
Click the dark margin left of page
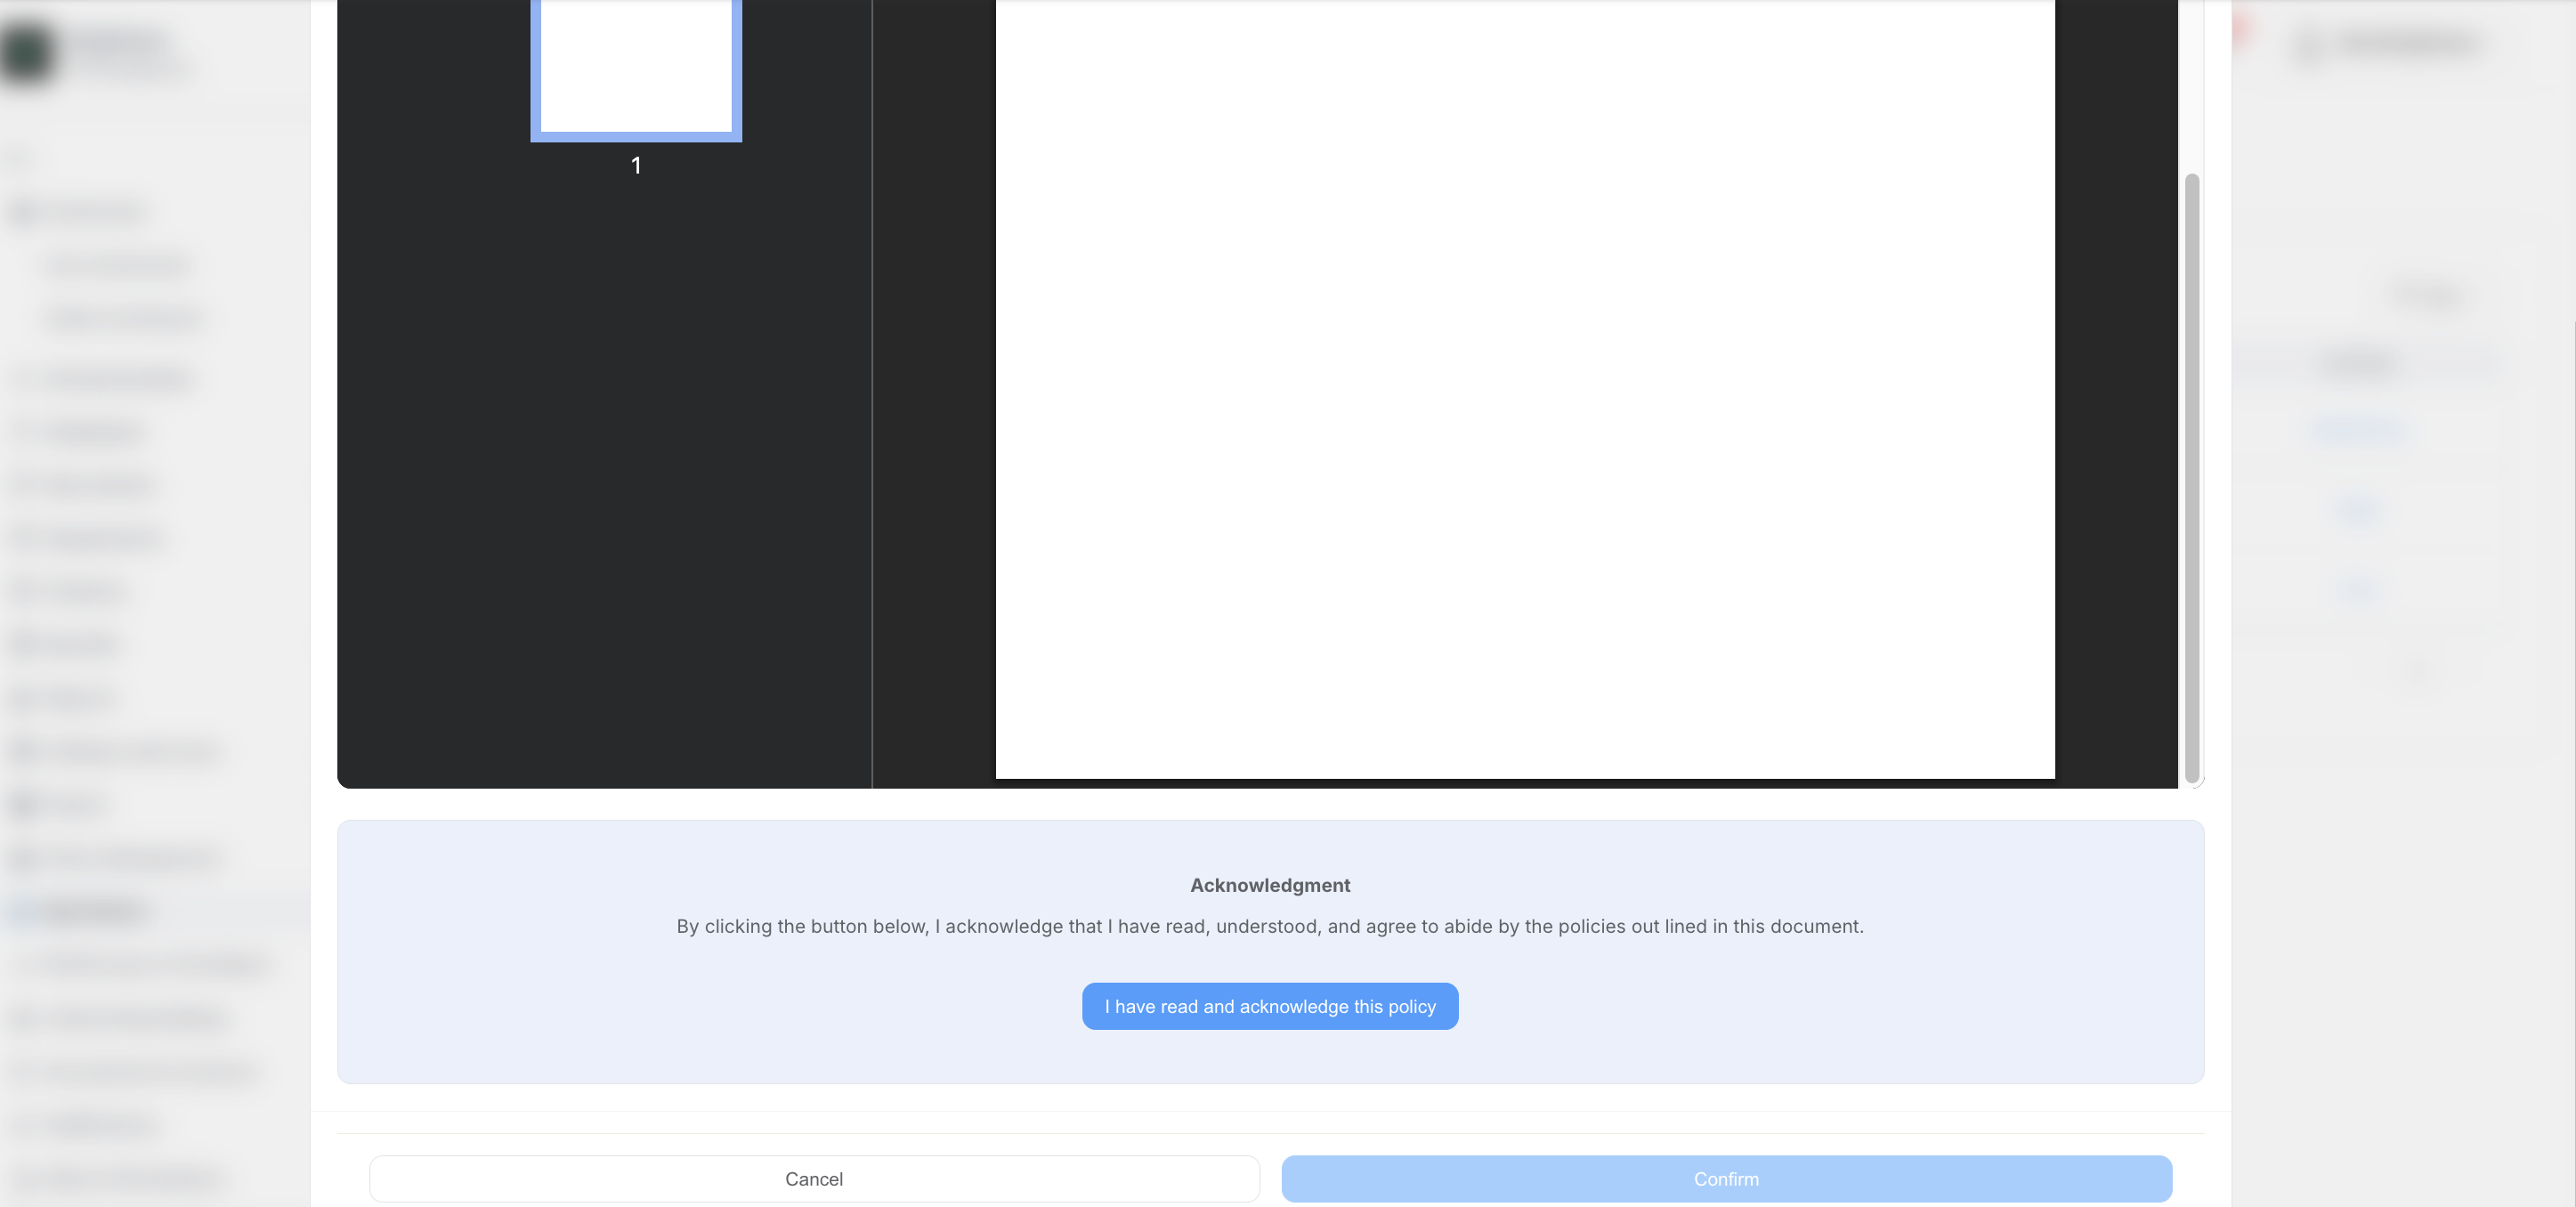tap(934, 400)
